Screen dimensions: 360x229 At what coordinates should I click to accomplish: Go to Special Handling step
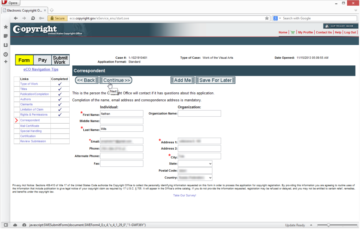pos(31,131)
